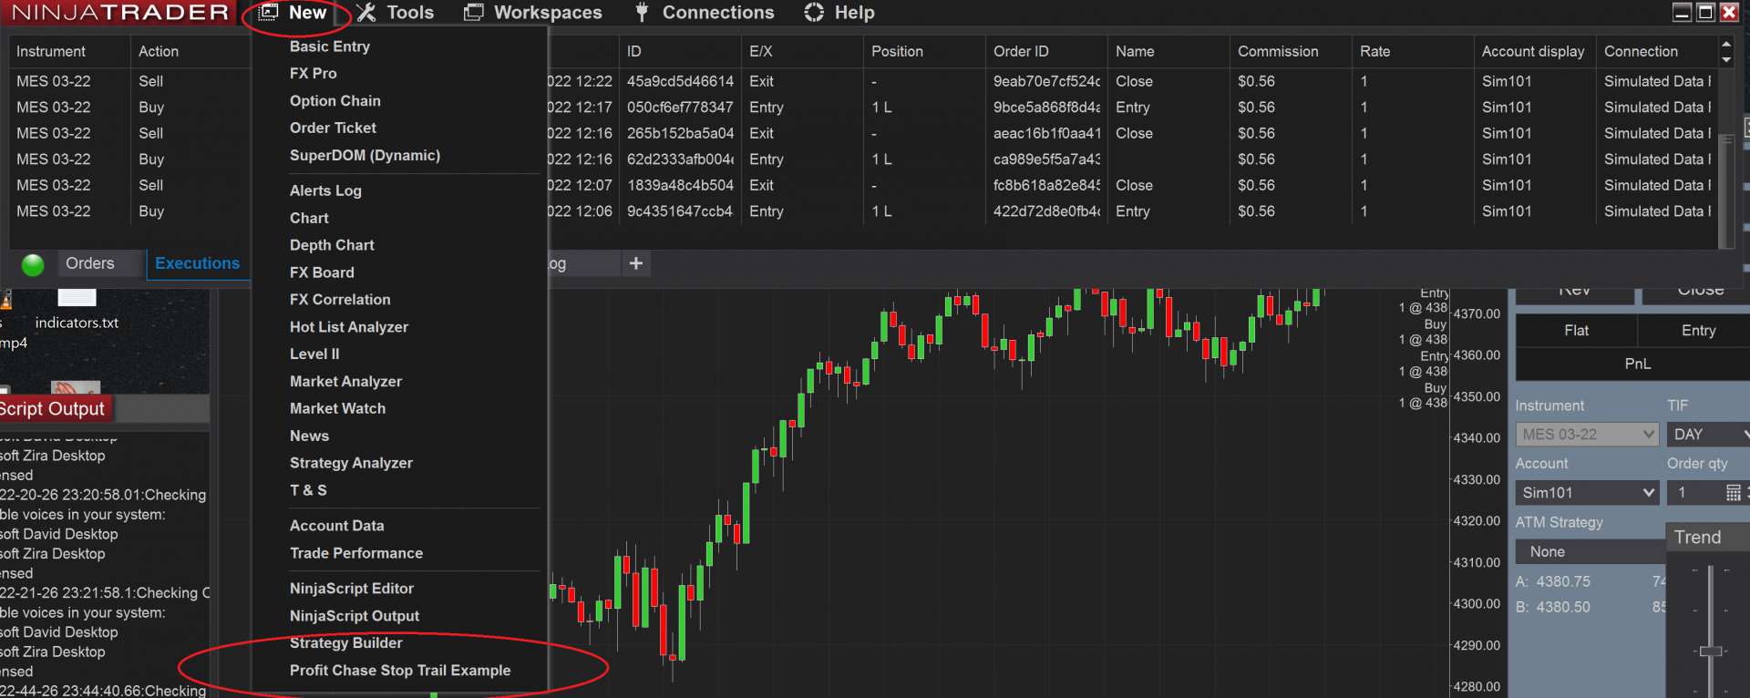Create a new Chart from the menu

point(309,218)
